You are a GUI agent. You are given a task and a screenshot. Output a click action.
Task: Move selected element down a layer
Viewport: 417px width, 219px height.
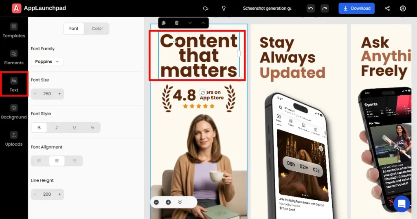190,23
